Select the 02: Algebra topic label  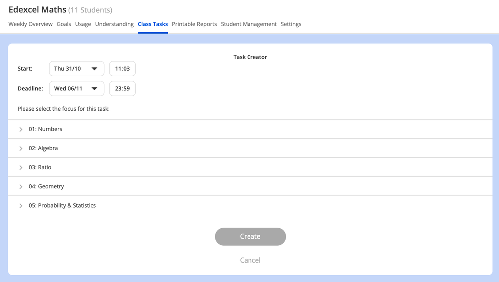point(43,148)
